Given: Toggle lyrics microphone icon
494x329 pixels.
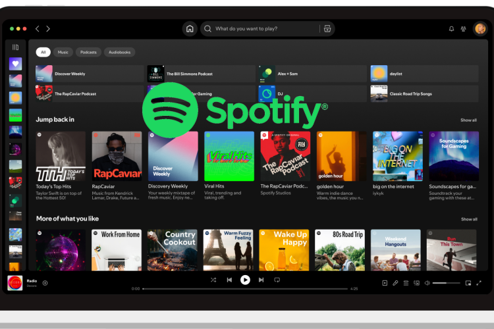Looking at the screenshot, I should coord(395,283).
